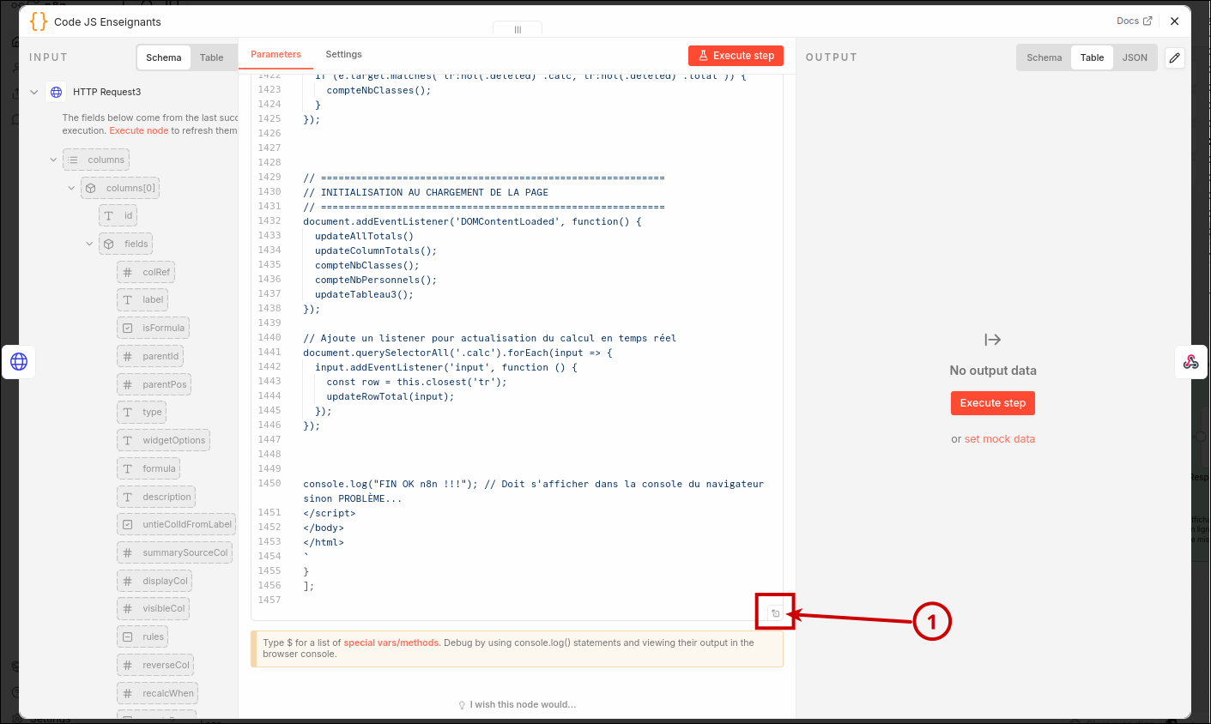Viewport: 1211px width, 724px height.
Task: Open the next node via webhook icon
Action: click(1191, 362)
